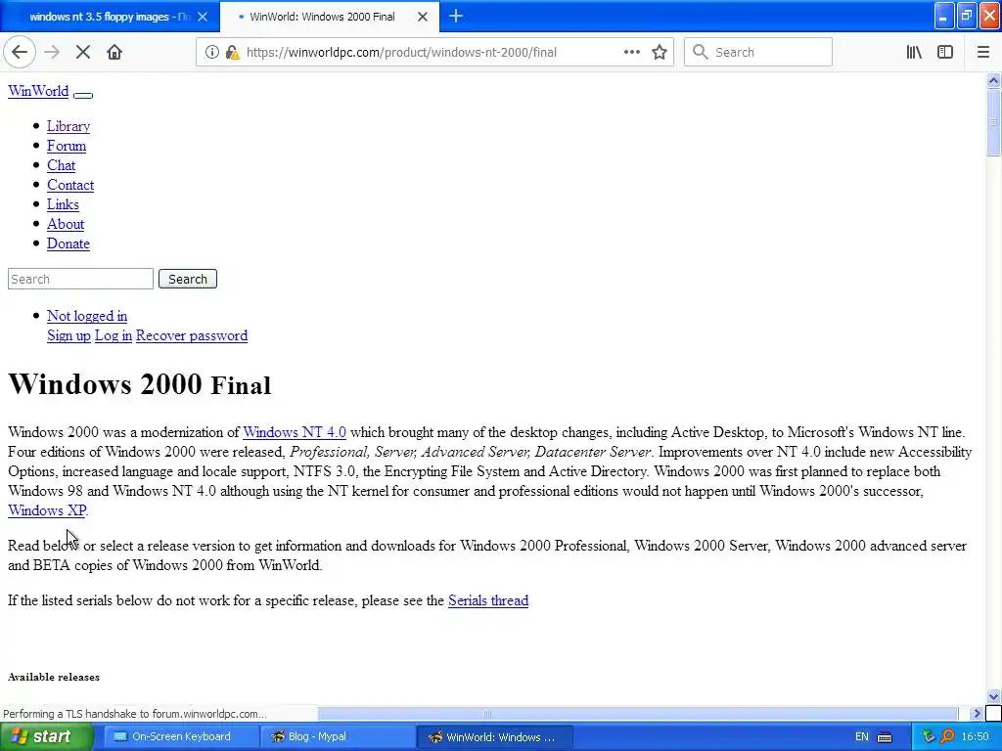The height and width of the screenshot is (751, 1002).
Task: Stop loading the page
Action: click(x=83, y=53)
